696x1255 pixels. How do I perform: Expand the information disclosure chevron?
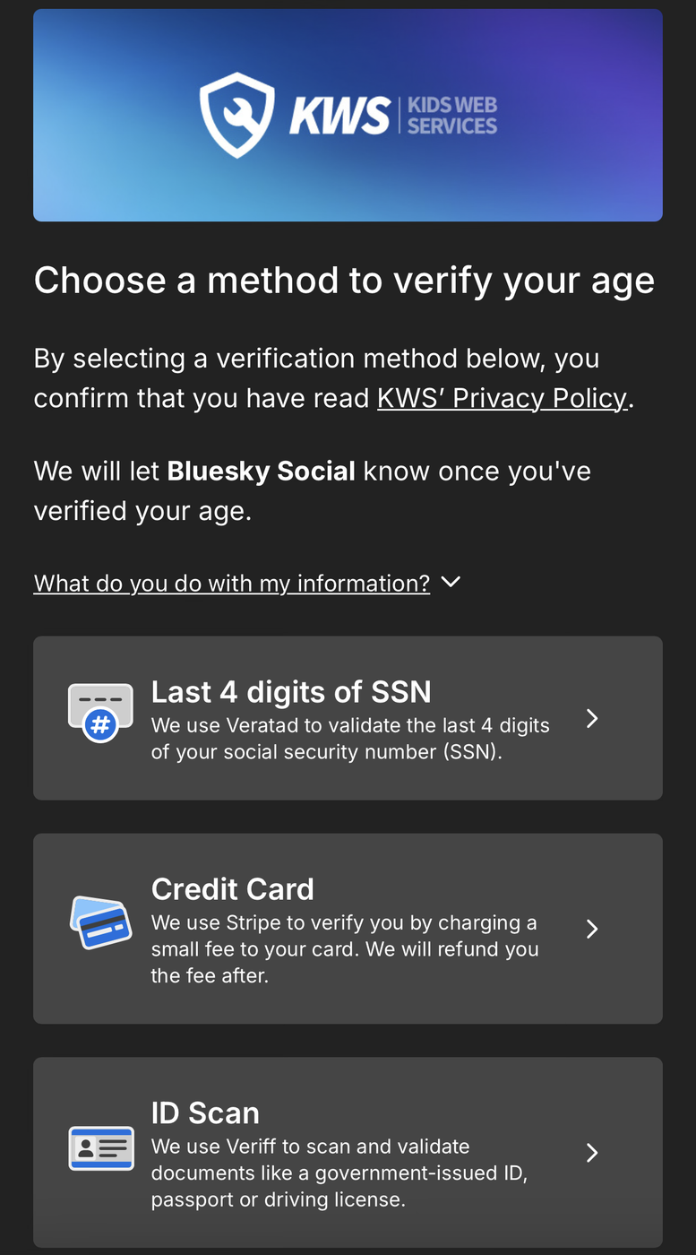[451, 582]
